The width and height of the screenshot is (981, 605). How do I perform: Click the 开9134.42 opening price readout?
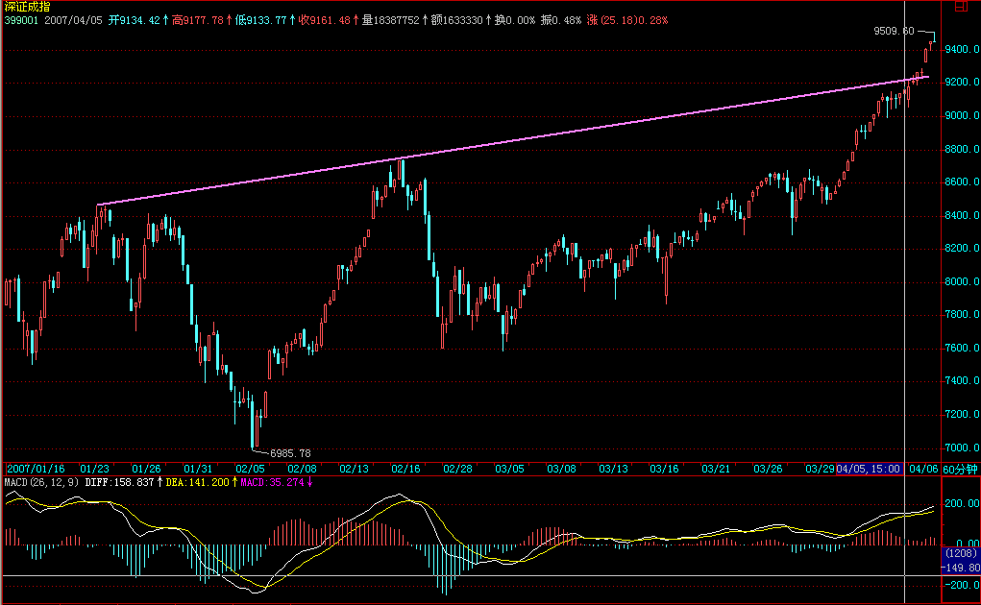134,19
